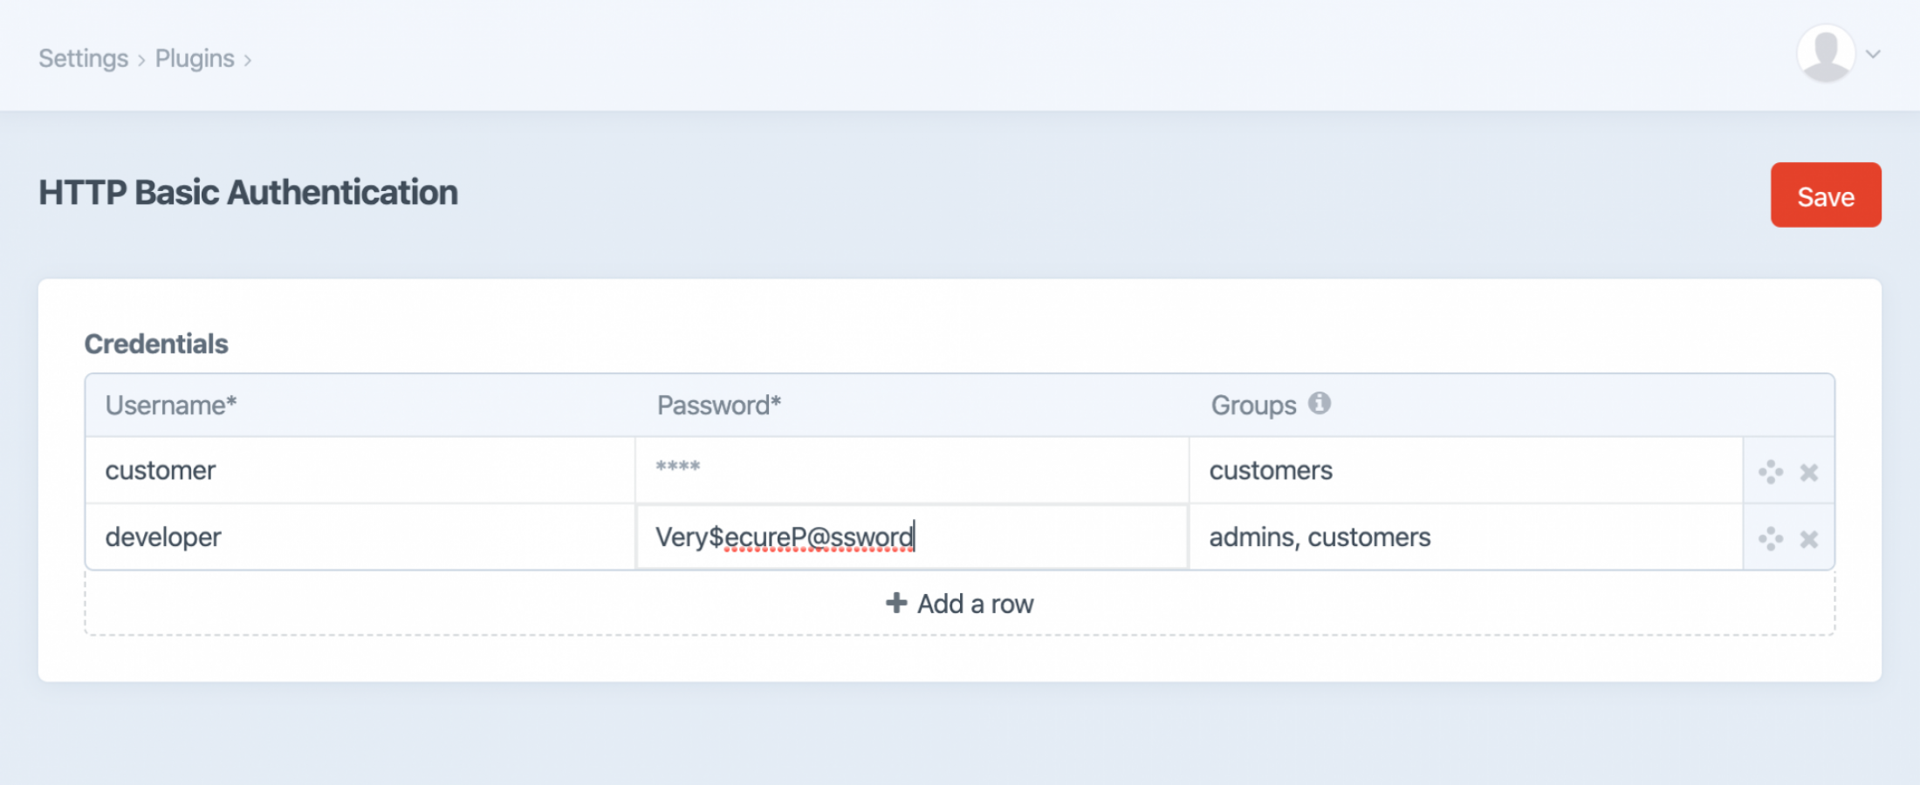The width and height of the screenshot is (1920, 785).
Task: Click the masked password field for customer
Action: 912,470
